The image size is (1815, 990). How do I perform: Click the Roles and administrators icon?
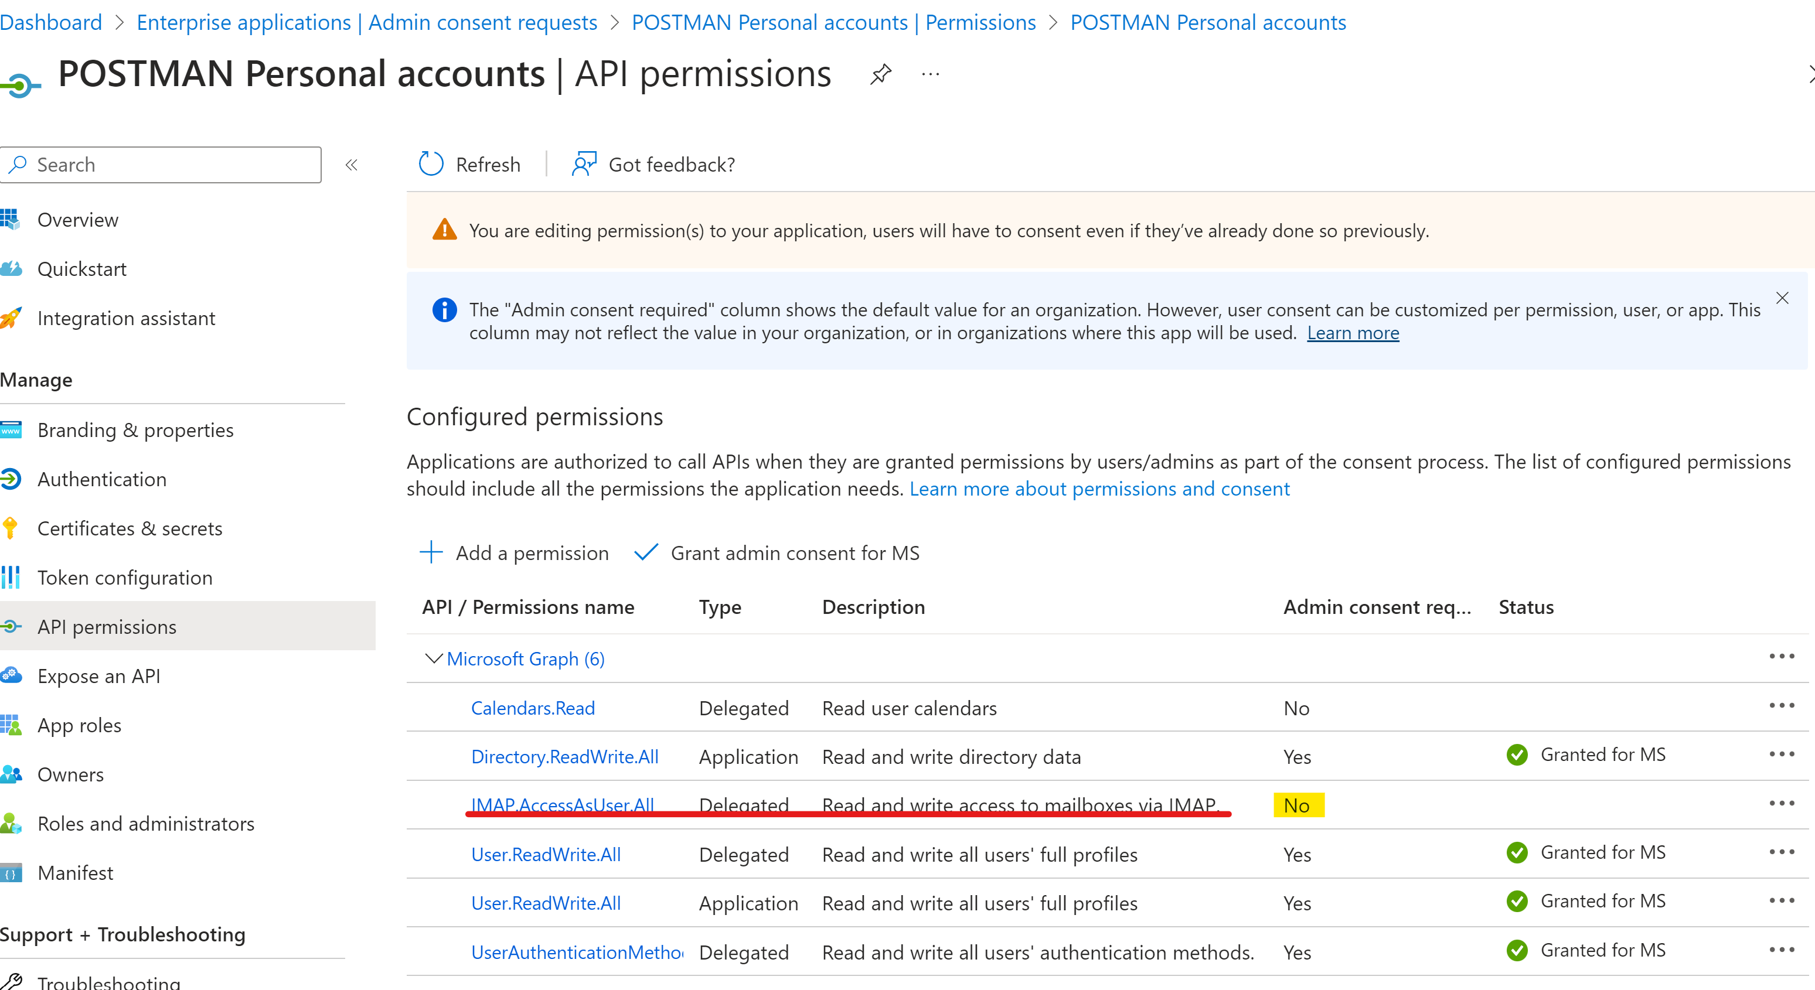tap(11, 823)
